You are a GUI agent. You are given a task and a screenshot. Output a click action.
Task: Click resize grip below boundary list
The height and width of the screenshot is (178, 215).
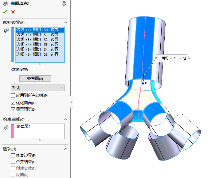pyautogui.click(x=40, y=64)
